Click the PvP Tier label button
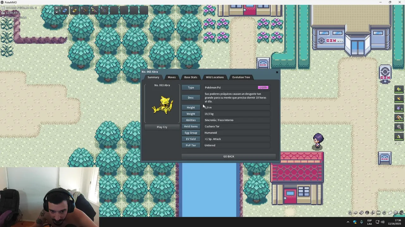405x227 pixels. click(191, 145)
